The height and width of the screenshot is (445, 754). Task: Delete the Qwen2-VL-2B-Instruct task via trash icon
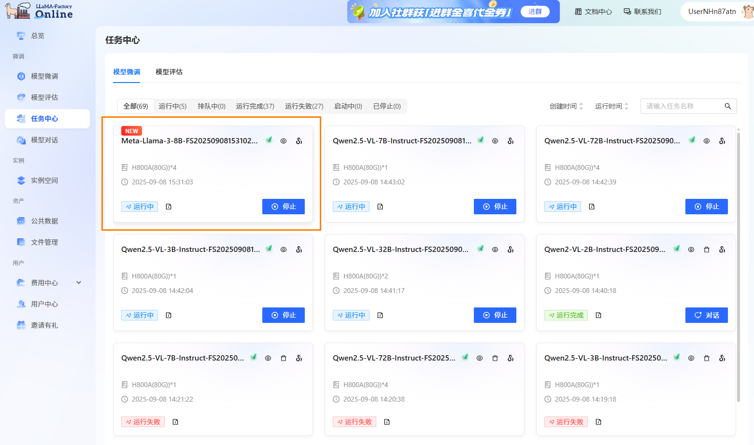click(707, 250)
